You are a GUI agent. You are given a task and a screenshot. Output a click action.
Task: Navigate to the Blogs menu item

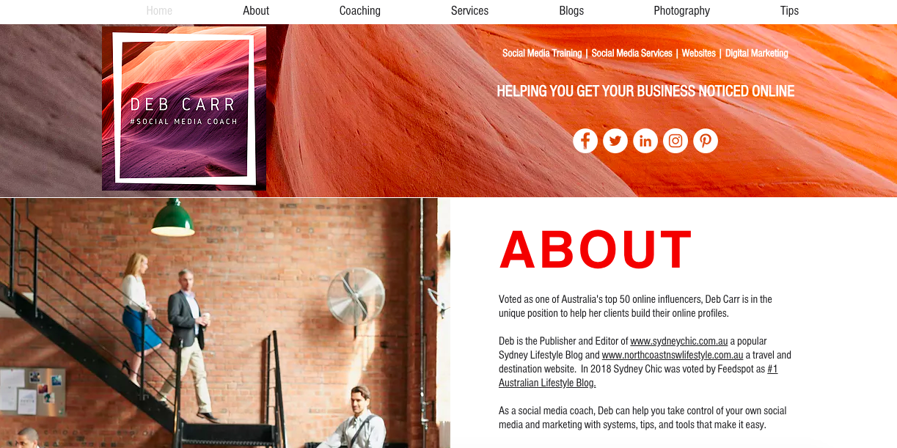(x=571, y=11)
